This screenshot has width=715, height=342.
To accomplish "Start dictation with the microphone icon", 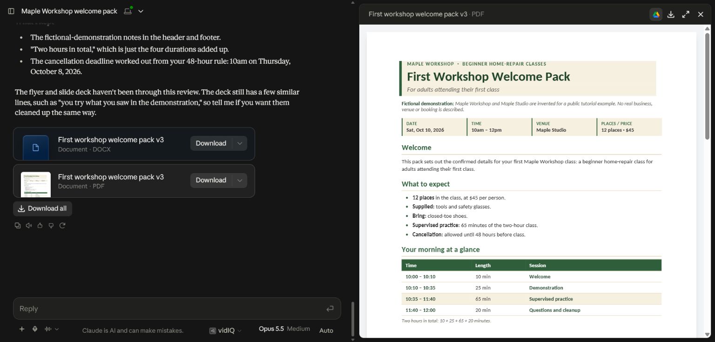I will click(34, 329).
